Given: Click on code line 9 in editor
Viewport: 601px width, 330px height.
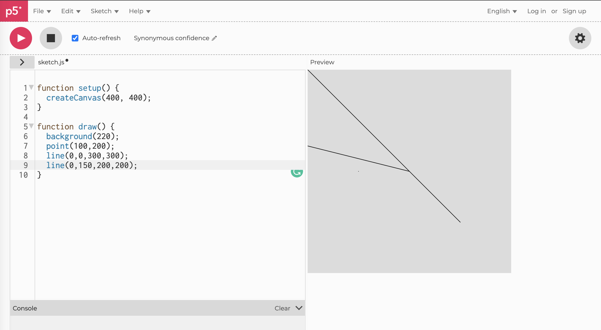Looking at the screenshot, I should point(92,165).
